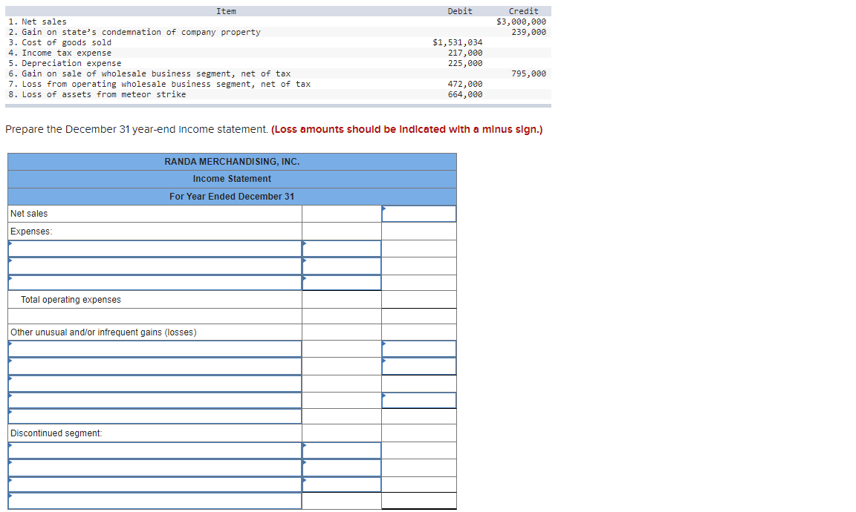This screenshot has width=856, height=512.
Task: Click the RANDA MERCHANDISING, INC. title
Action: [x=232, y=162]
